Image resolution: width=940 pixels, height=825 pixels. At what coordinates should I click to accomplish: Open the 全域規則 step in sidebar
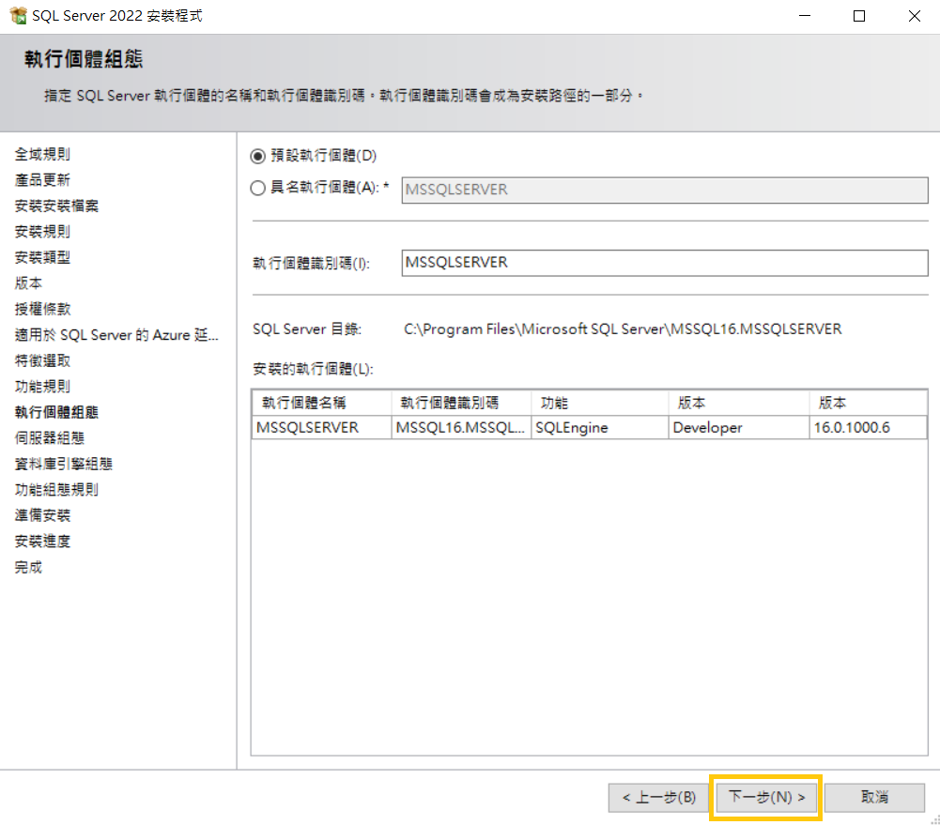click(42, 155)
